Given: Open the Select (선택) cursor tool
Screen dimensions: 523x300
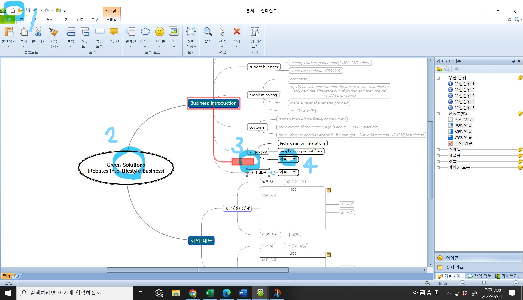Looking at the screenshot, I should (x=222, y=32).
